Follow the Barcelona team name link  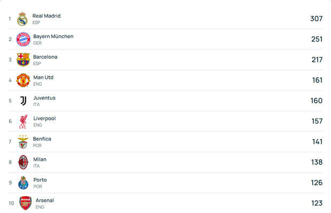coord(45,57)
